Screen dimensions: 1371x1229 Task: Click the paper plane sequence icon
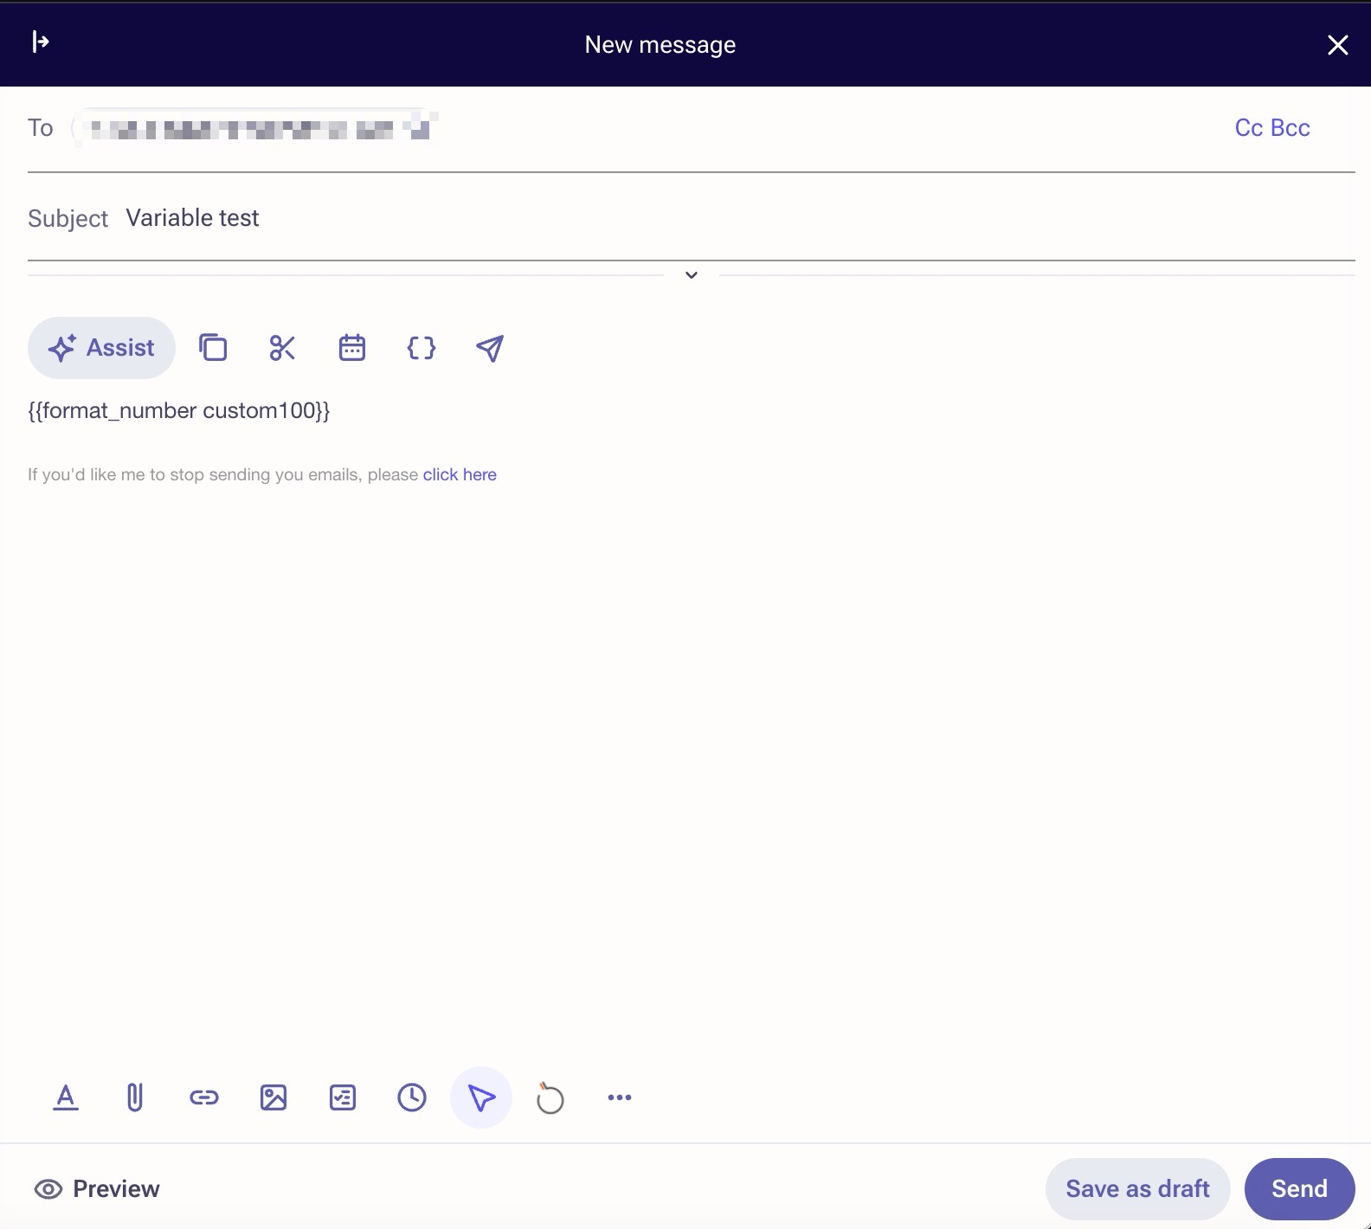click(490, 348)
